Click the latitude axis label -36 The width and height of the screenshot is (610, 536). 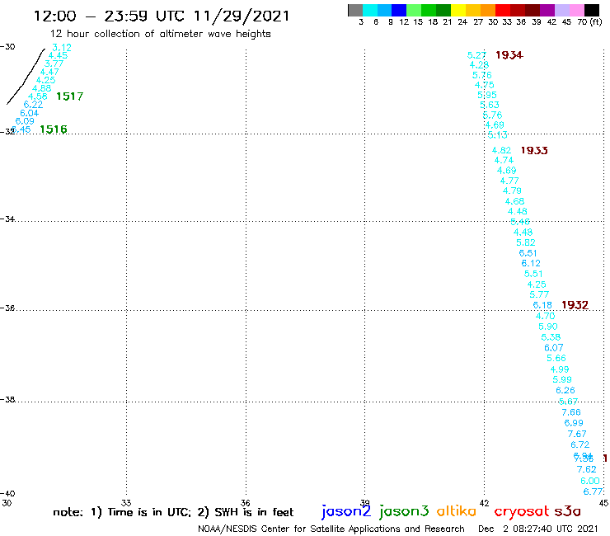[x=7, y=308]
